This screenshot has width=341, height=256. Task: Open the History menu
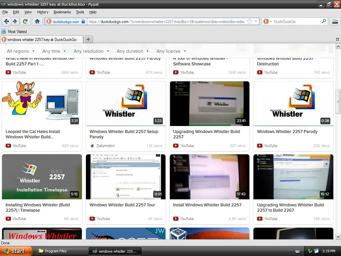point(43,12)
